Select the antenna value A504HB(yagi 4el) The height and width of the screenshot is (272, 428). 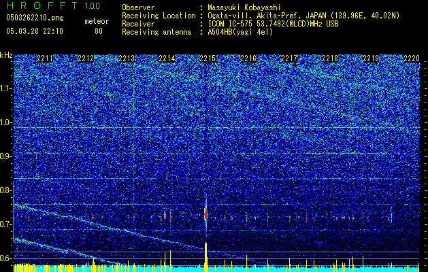point(240,32)
